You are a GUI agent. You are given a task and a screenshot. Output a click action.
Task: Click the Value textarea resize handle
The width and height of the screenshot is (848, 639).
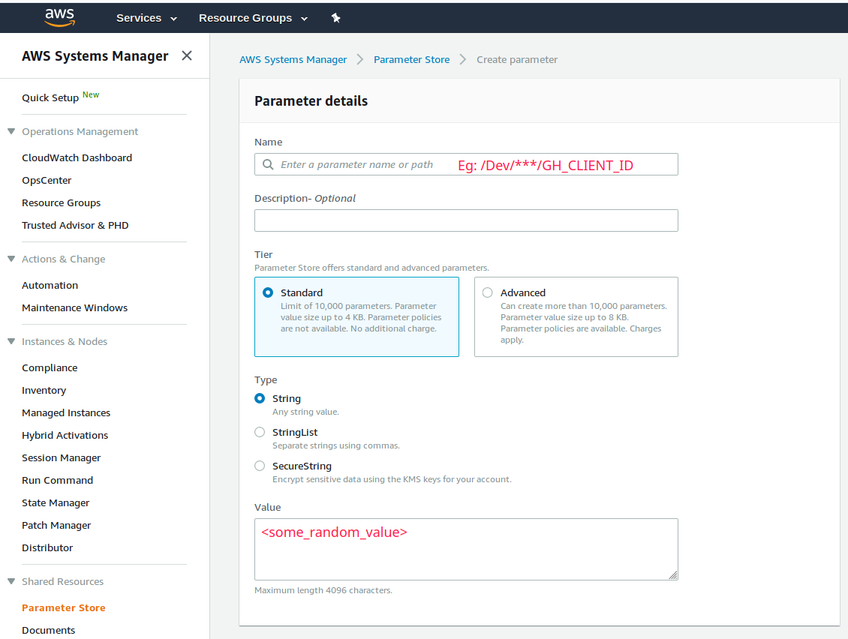point(673,575)
